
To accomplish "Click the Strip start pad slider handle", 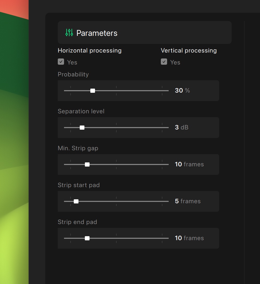I will [x=76, y=201].
